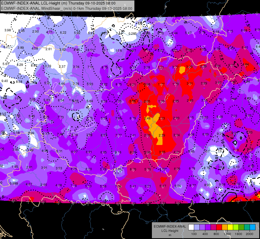
Task: Click the wind shear value '8.60'
Action: [34, 66]
